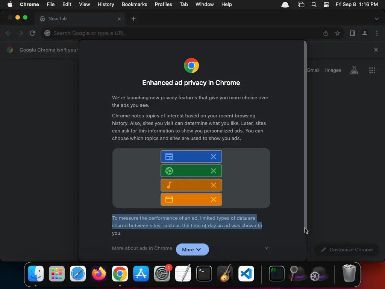Open the View menu
385x289 pixels.
(84, 5)
